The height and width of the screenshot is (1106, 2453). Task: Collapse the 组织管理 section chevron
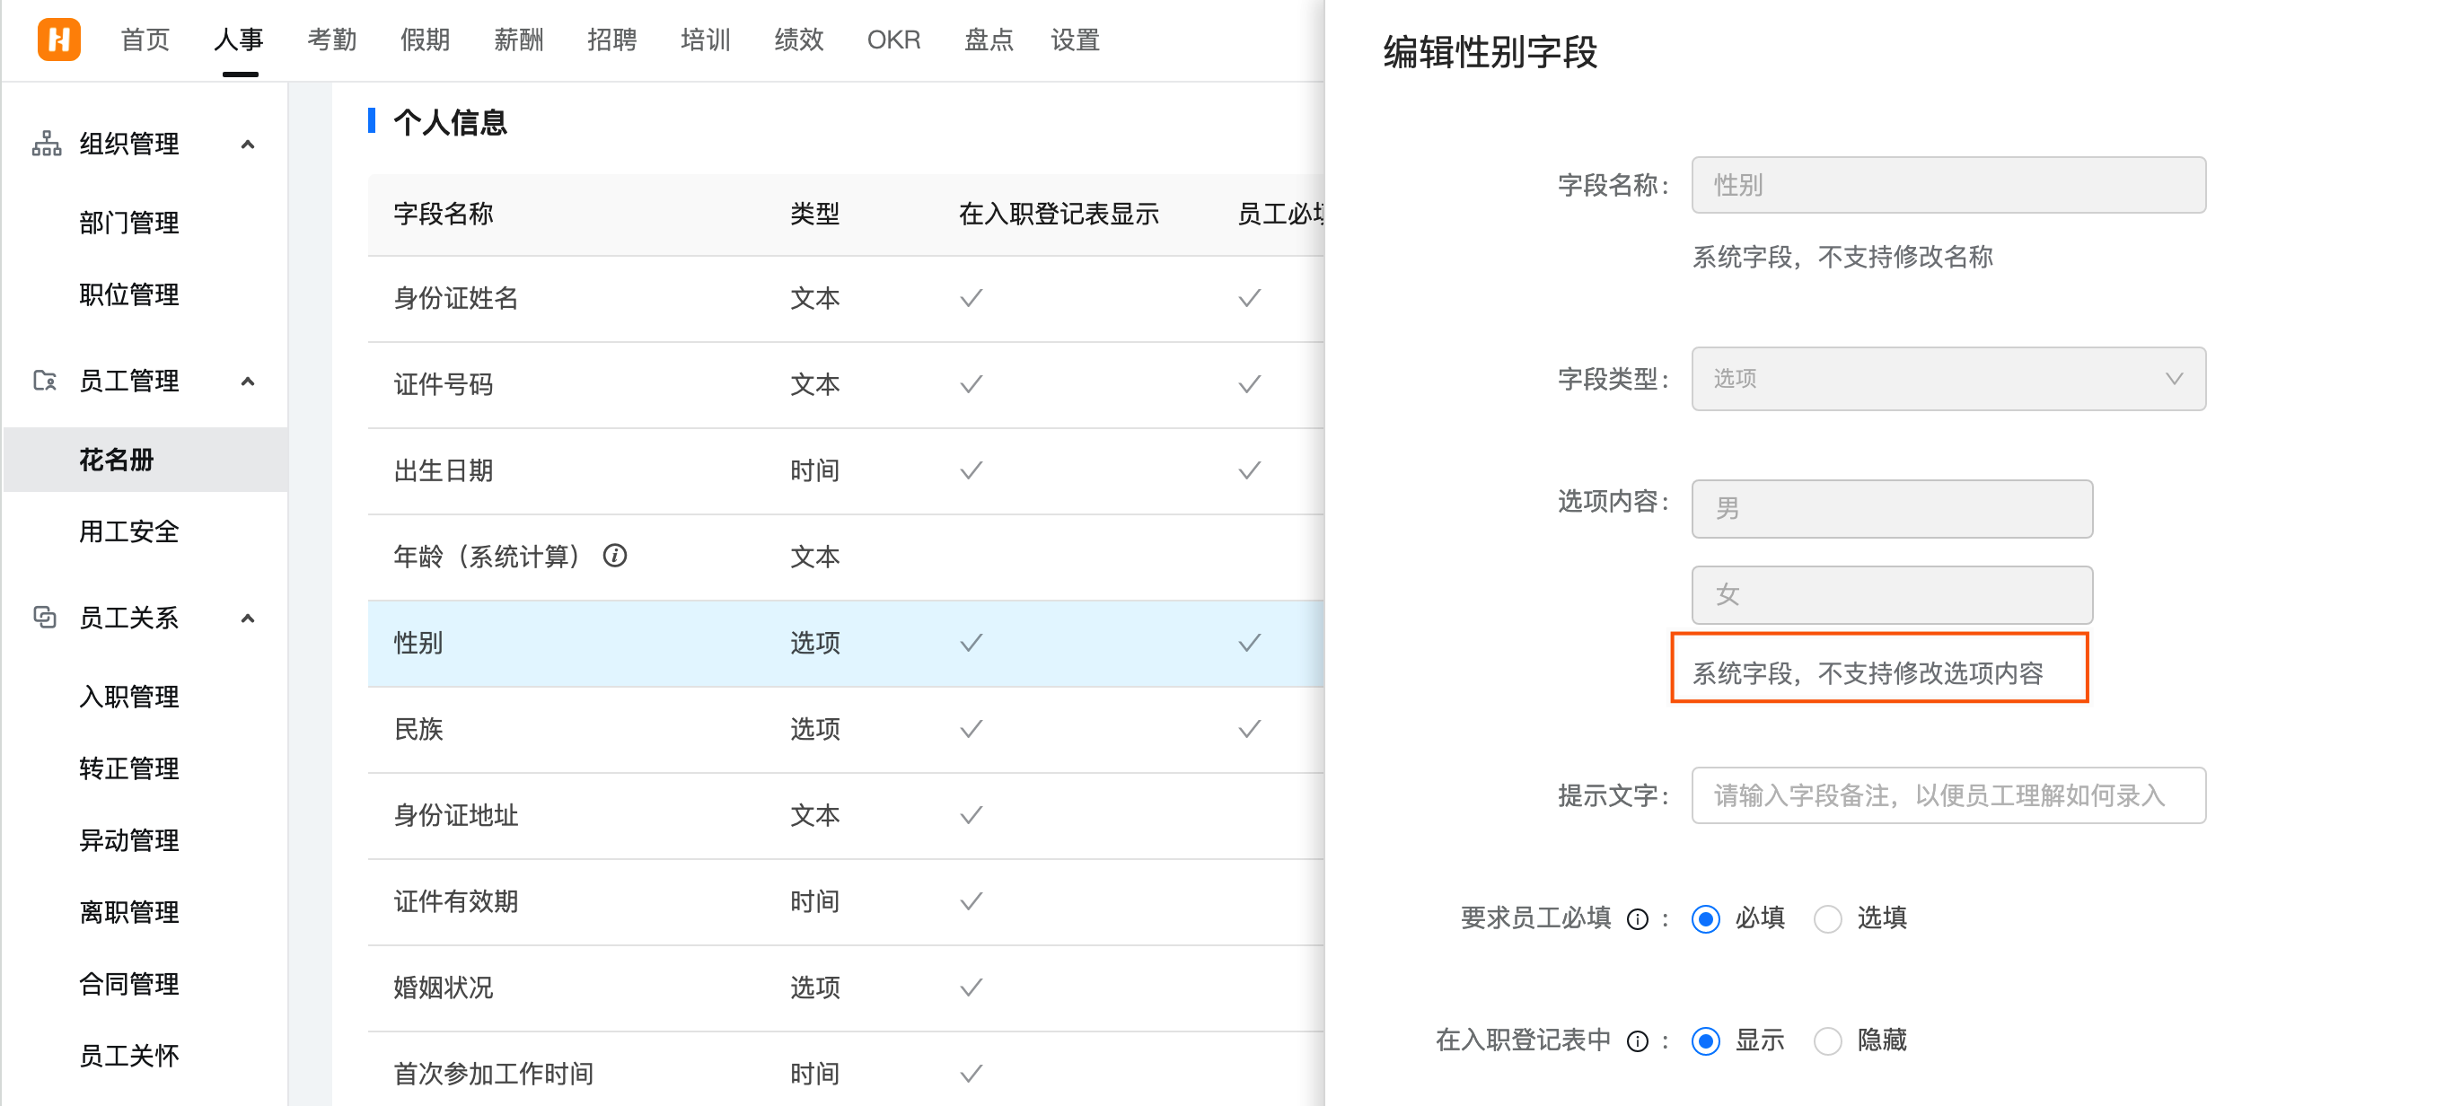(x=248, y=145)
